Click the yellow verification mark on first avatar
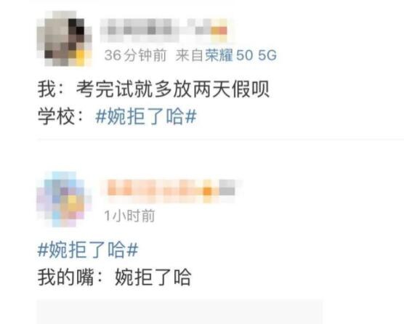The image size is (404, 324). [81, 57]
